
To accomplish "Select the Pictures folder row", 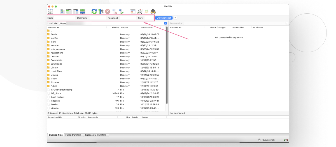I will tap(106, 82).
